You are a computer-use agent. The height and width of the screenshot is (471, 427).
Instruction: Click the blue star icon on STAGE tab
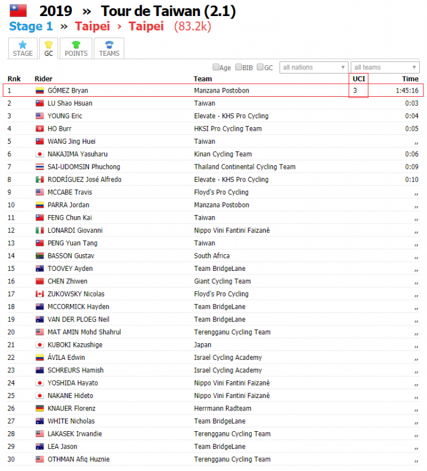[23, 45]
